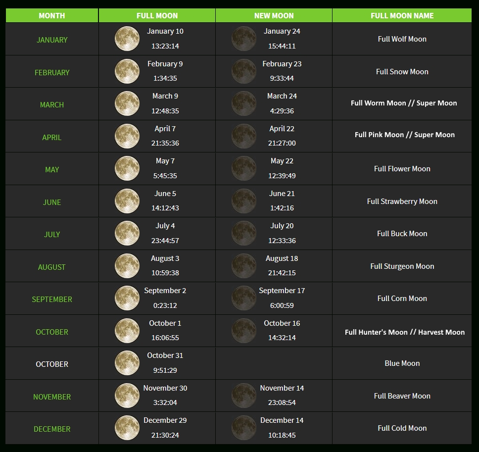Image resolution: width=479 pixels, height=452 pixels.
Task: Click the new moon icon for February 23
Action: 244,71
